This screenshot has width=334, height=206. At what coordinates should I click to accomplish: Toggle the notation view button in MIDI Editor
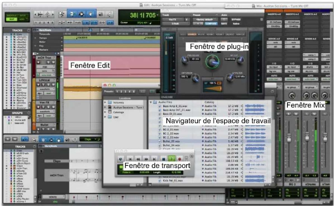(x=25, y=139)
